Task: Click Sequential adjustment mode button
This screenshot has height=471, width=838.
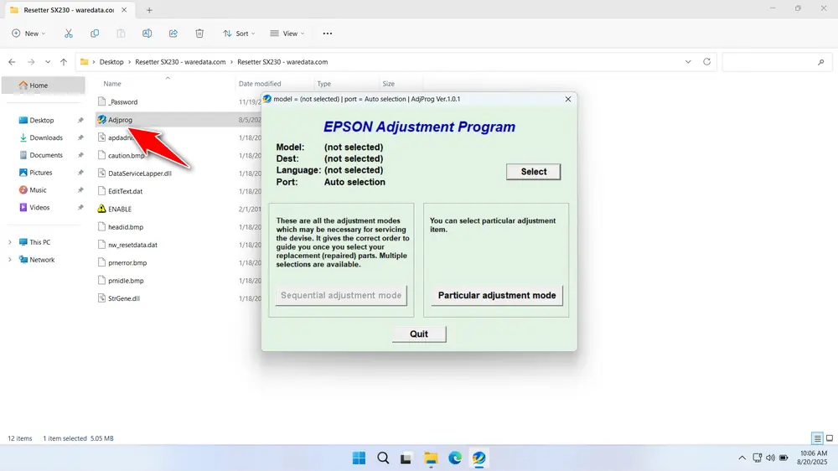Action: click(x=341, y=295)
